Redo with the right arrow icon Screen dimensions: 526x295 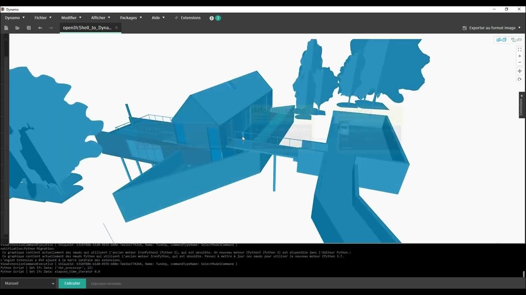[51, 28]
